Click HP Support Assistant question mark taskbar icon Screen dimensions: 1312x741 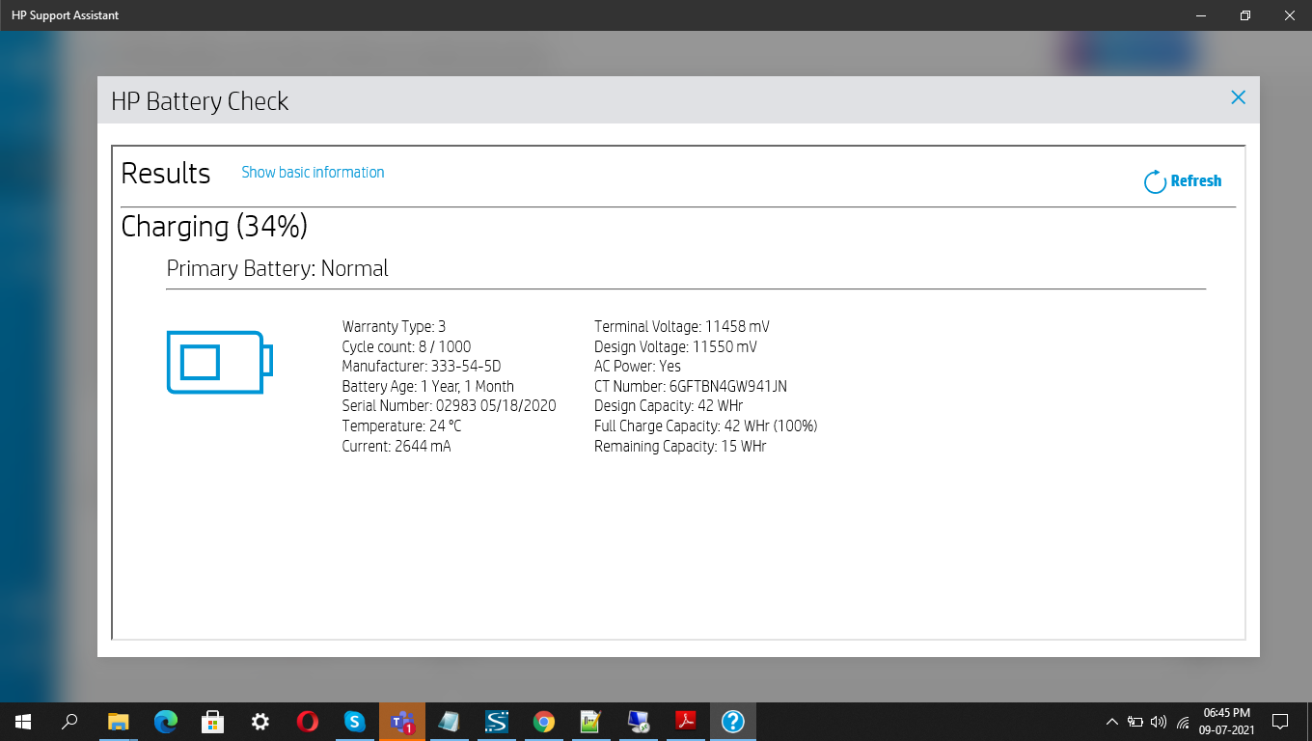(733, 721)
